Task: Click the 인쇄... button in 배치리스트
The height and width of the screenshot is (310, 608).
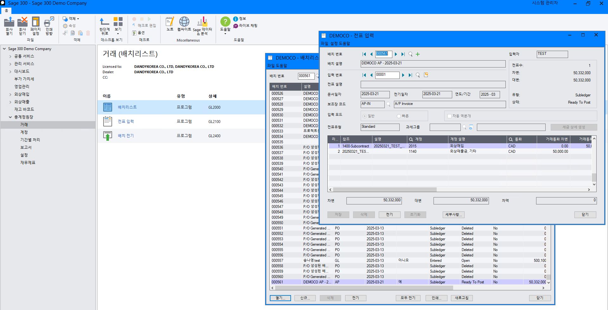Action: point(436,298)
